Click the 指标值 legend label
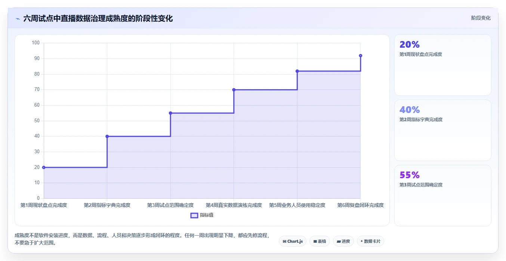The height and width of the screenshot is (261, 506). [x=207, y=215]
